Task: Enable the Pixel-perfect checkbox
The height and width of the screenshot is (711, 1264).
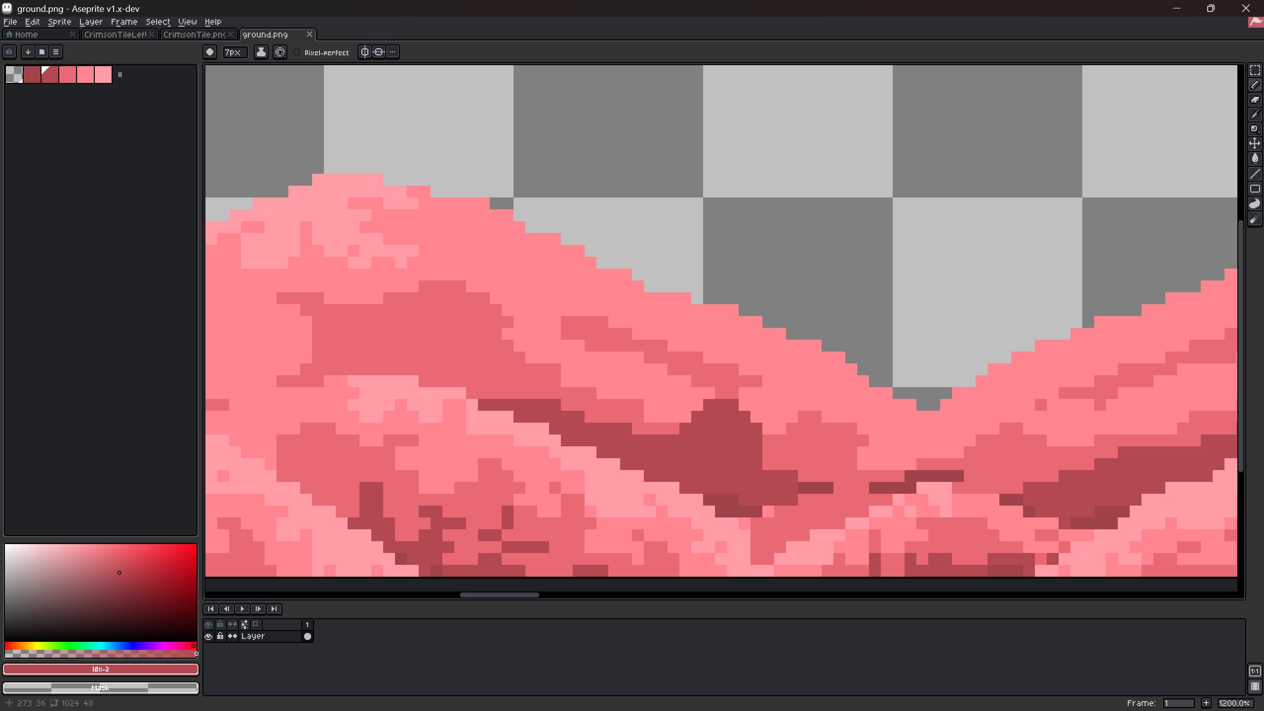Action: (x=297, y=52)
